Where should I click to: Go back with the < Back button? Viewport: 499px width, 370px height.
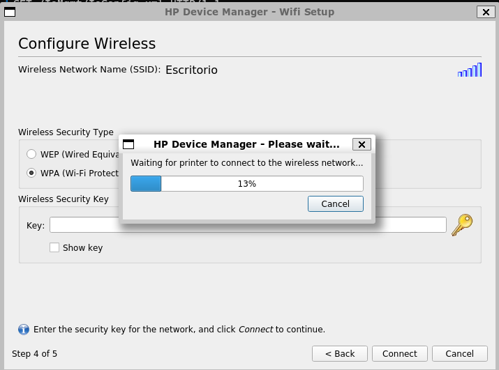click(x=340, y=353)
